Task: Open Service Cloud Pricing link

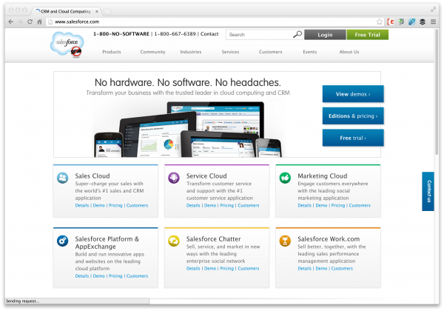Action: [227, 205]
